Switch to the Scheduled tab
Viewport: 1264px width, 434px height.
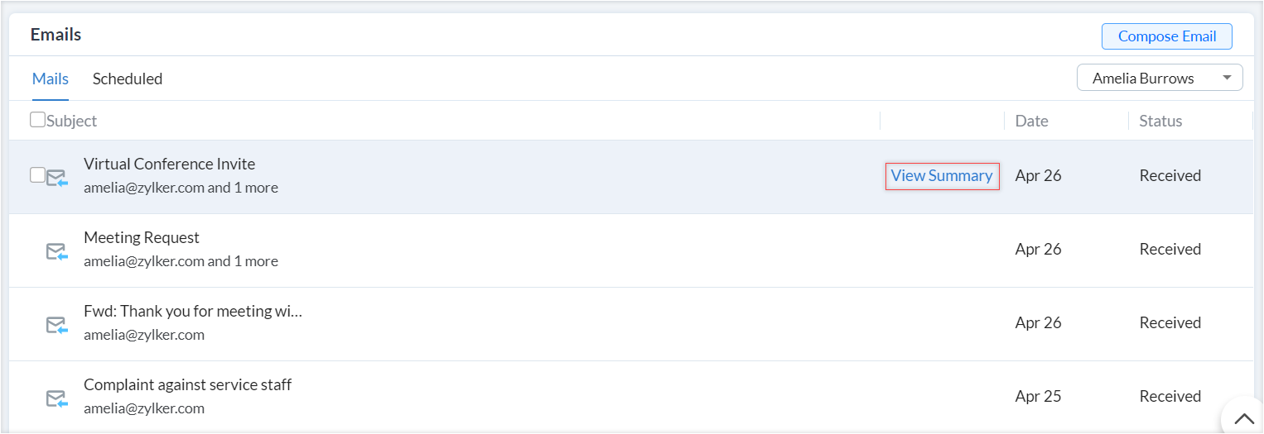(x=128, y=79)
